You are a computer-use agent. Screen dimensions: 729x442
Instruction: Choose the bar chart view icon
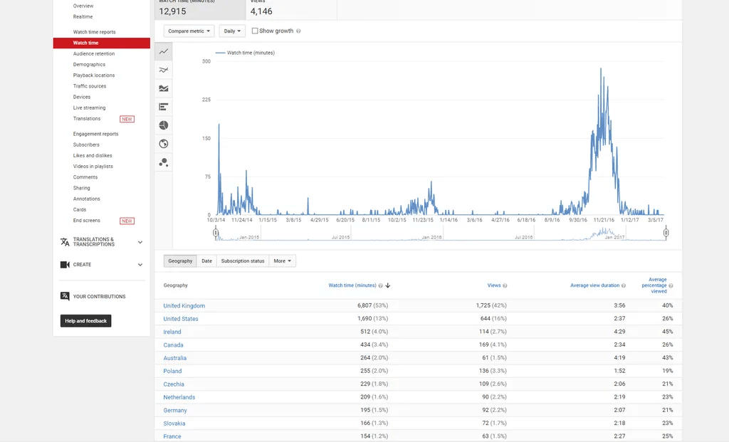pos(164,107)
